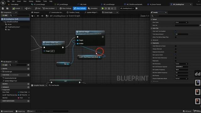Click Add Door Widget exec output pin
The width and height of the screenshot is (201, 113).
[103, 37]
